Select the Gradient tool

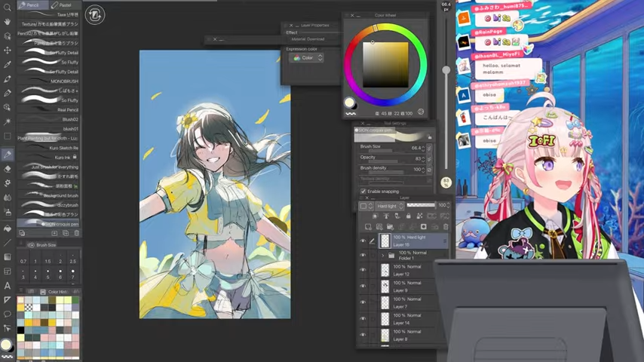[x=7, y=257]
